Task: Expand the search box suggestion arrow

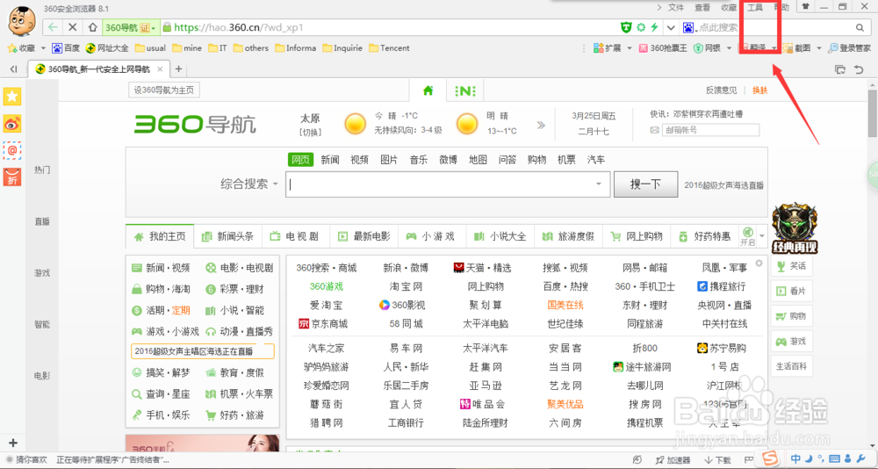Action: (599, 184)
